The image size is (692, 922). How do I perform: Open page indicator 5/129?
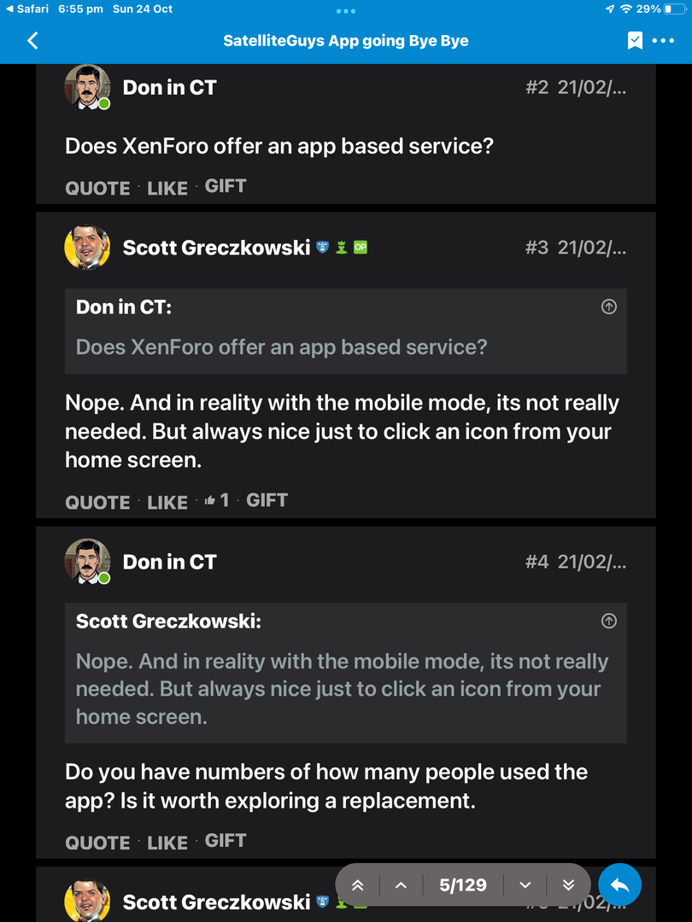point(463,885)
